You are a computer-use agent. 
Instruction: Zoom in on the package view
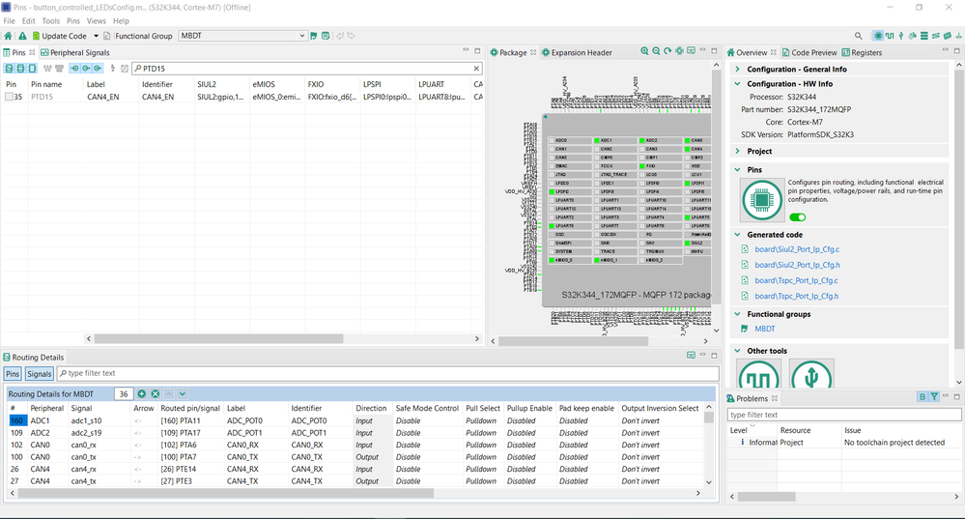644,51
